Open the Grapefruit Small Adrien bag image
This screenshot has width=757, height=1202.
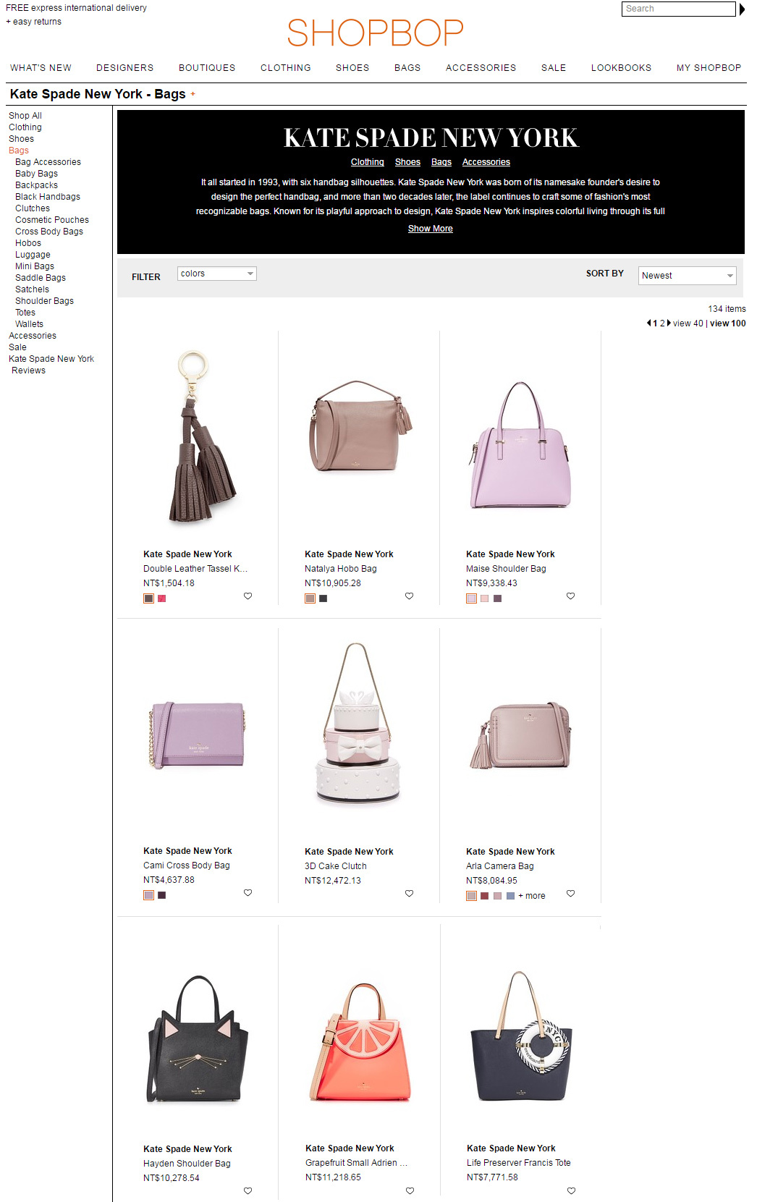point(360,1042)
